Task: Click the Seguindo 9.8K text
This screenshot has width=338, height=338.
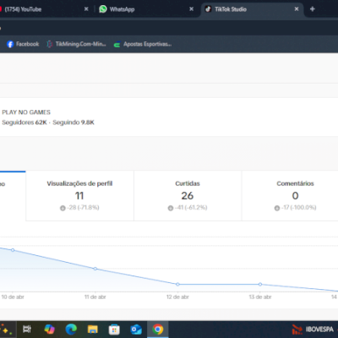Action: click(74, 123)
